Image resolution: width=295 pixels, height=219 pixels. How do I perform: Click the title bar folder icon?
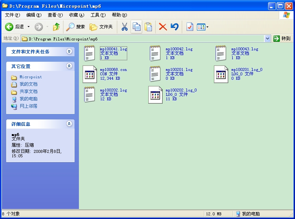tap(5, 6)
